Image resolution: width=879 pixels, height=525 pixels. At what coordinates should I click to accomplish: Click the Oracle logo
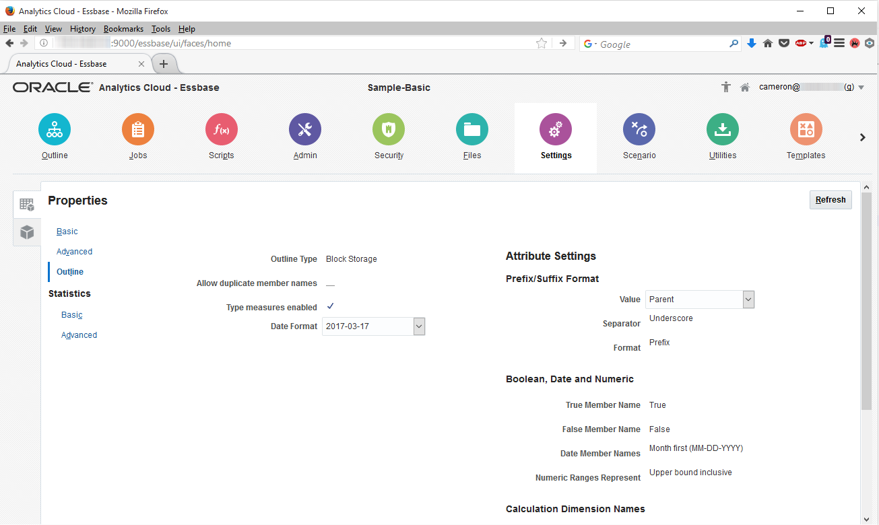pos(53,87)
